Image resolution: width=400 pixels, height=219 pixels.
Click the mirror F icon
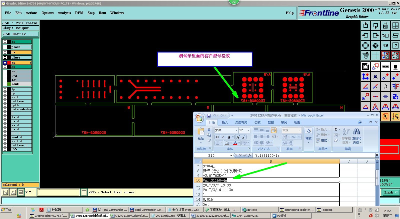point(395,86)
